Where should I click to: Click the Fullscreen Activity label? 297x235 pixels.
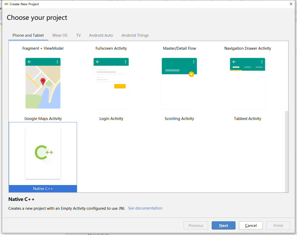pyautogui.click(x=111, y=48)
